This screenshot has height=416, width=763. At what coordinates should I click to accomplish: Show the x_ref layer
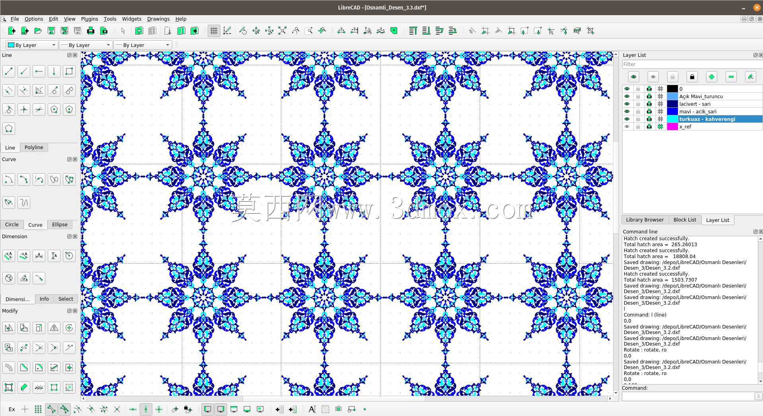627,126
